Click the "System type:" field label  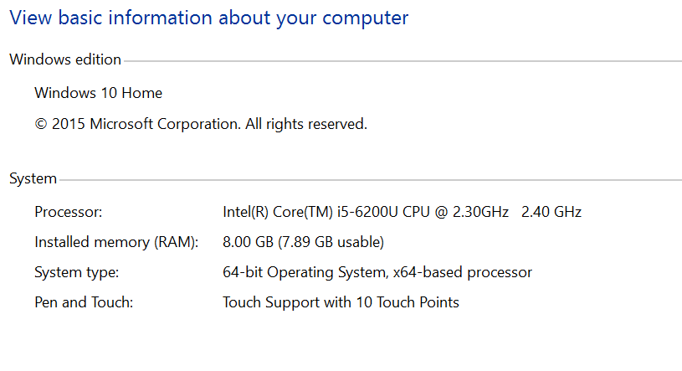[76, 272]
